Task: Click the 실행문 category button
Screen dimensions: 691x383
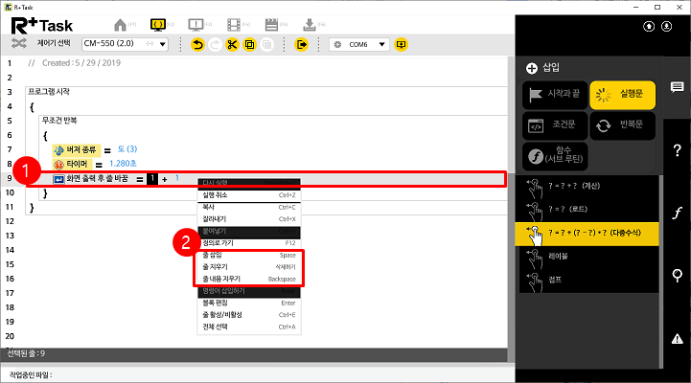Action: click(623, 93)
